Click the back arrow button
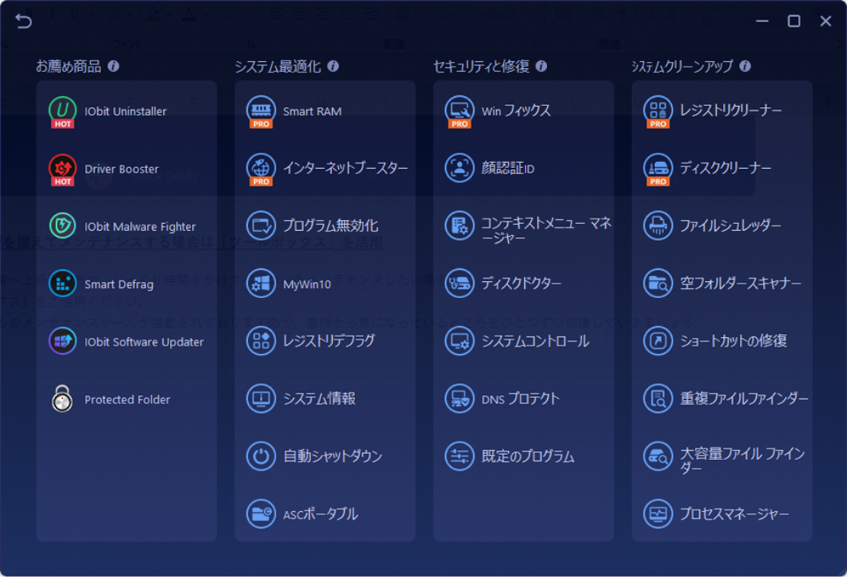847x577 pixels. [x=23, y=21]
